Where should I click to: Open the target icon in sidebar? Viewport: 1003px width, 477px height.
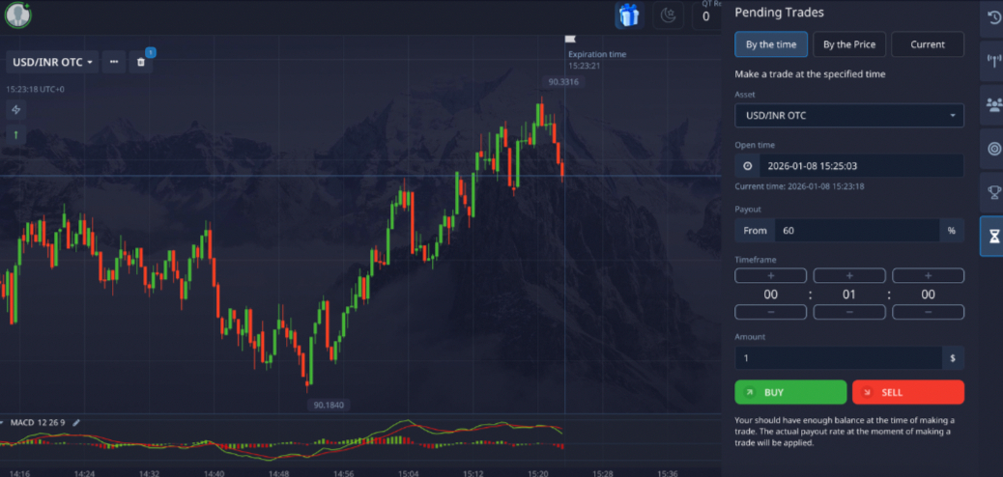[993, 149]
